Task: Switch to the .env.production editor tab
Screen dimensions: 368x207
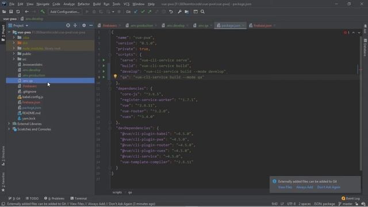Action: point(141,25)
